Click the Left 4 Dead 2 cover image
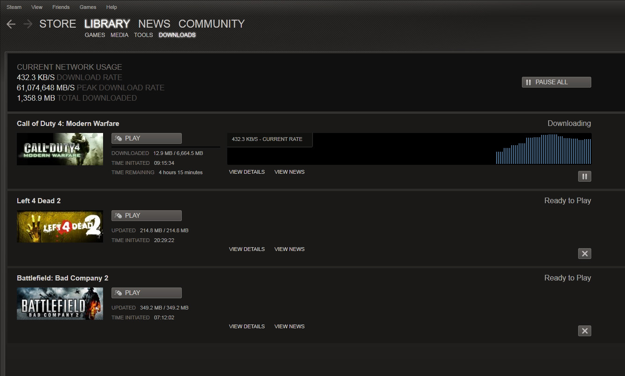The width and height of the screenshot is (625, 376). [x=60, y=226]
